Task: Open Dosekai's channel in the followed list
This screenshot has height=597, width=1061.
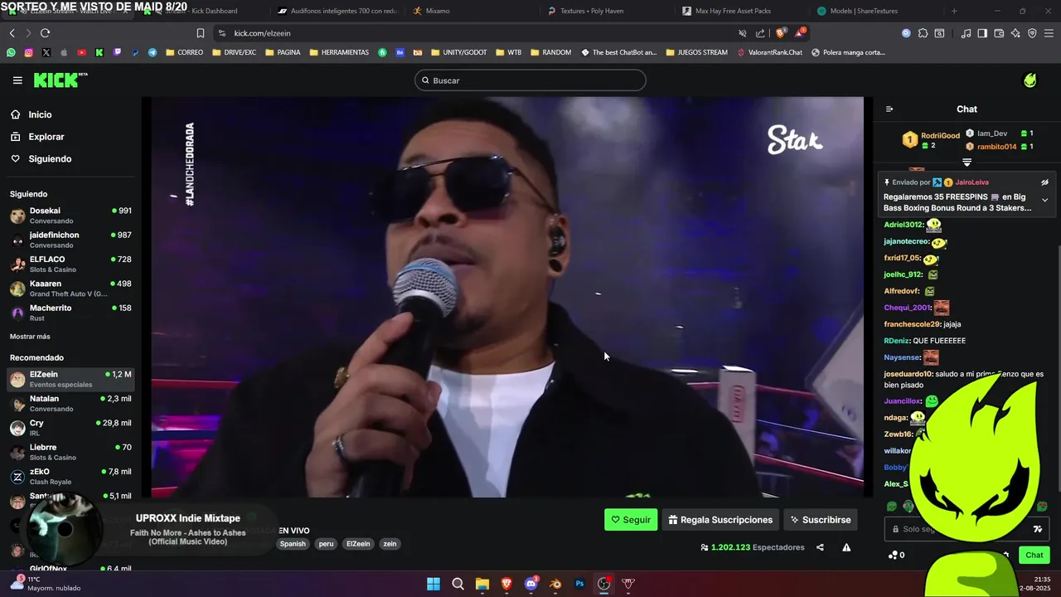Action: [x=70, y=216]
